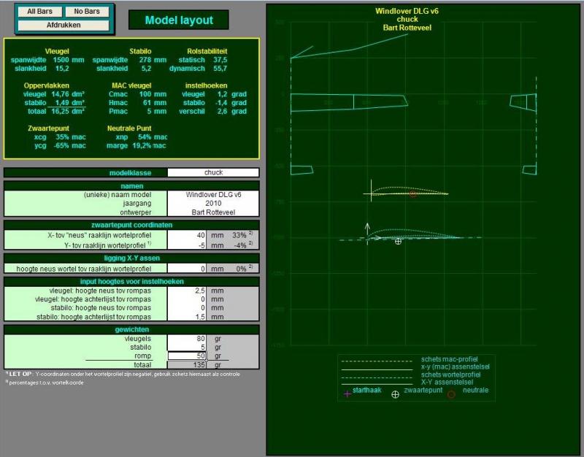
Task: Select vleugel hoogte achterlijst cell
Action: point(187,299)
